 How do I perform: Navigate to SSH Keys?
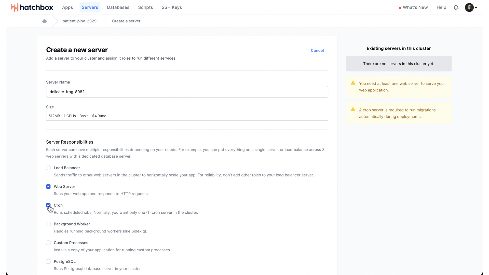pos(172,7)
